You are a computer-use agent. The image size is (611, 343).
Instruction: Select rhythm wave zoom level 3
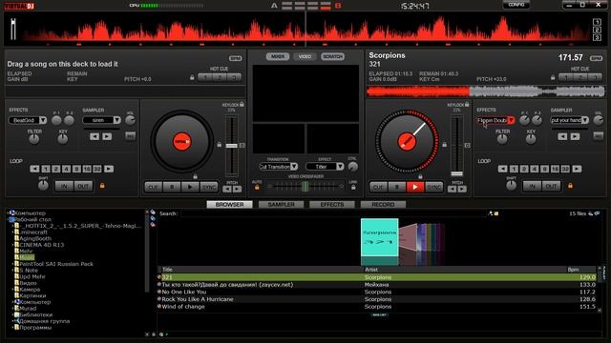coord(597,38)
